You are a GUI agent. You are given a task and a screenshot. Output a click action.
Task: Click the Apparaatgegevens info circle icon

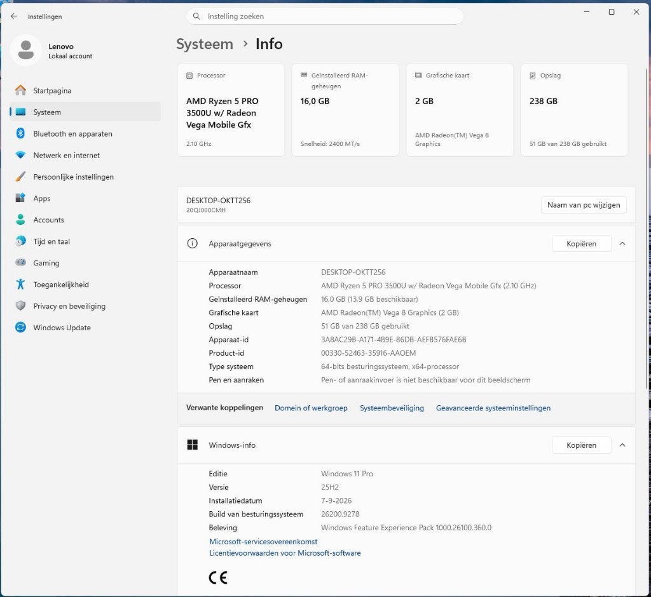tap(192, 243)
